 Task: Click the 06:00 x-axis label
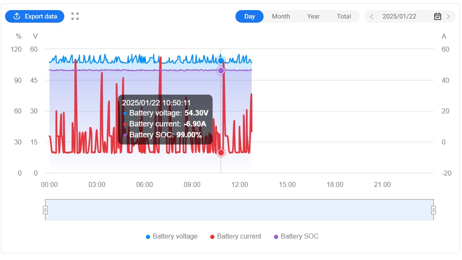tap(144, 185)
